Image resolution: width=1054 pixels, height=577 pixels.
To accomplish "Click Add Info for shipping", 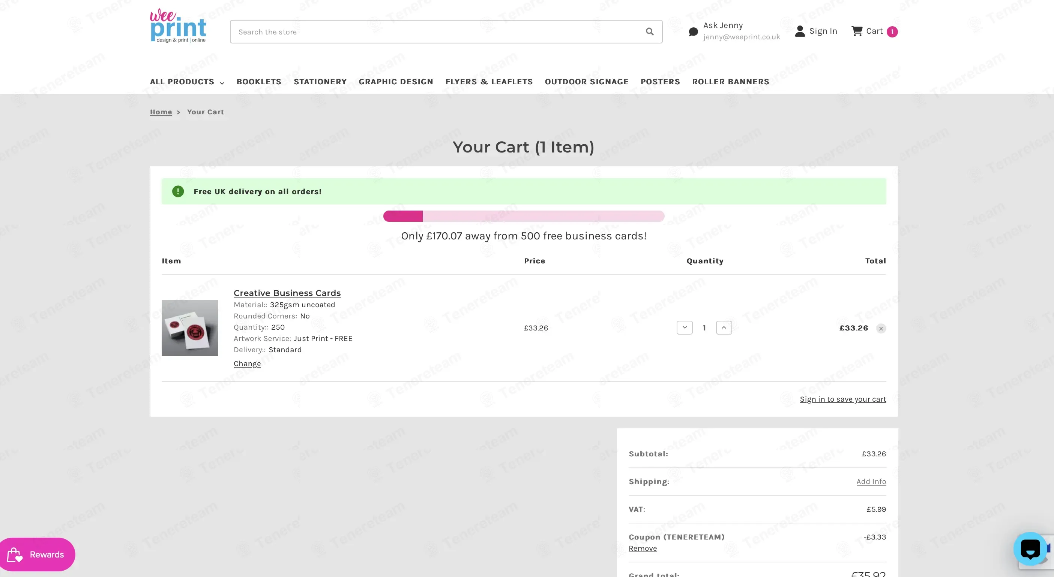I will pyautogui.click(x=871, y=481).
